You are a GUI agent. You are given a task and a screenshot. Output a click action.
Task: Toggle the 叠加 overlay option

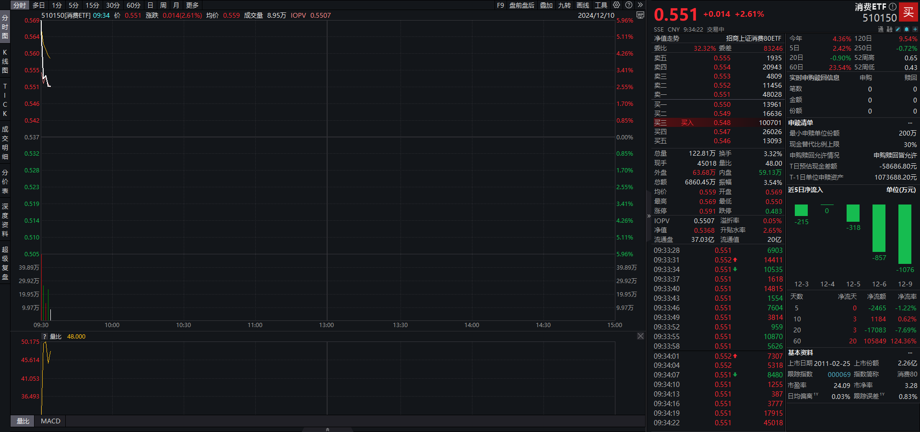[546, 5]
